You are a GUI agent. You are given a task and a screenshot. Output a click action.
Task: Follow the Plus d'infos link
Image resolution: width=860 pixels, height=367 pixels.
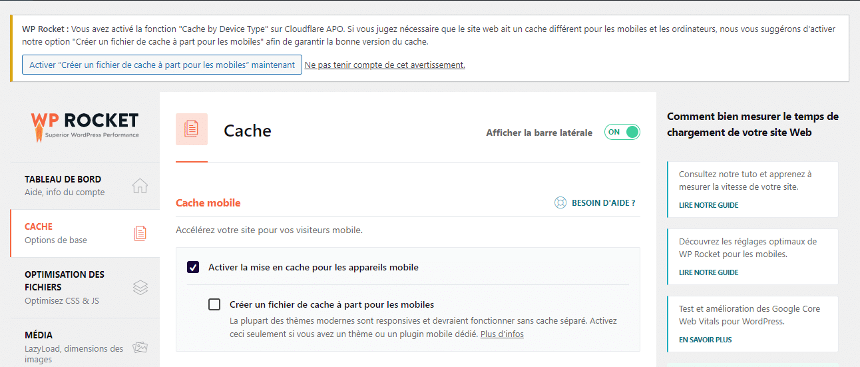[502, 334]
